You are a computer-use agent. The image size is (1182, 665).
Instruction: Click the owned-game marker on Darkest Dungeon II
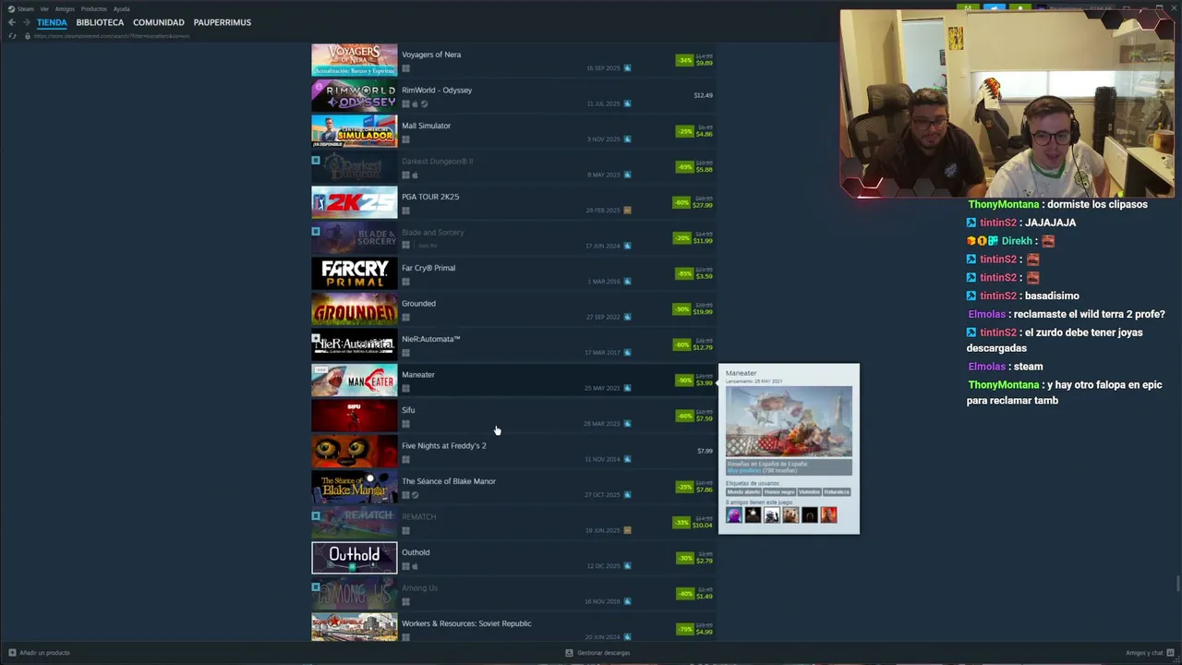coord(316,160)
